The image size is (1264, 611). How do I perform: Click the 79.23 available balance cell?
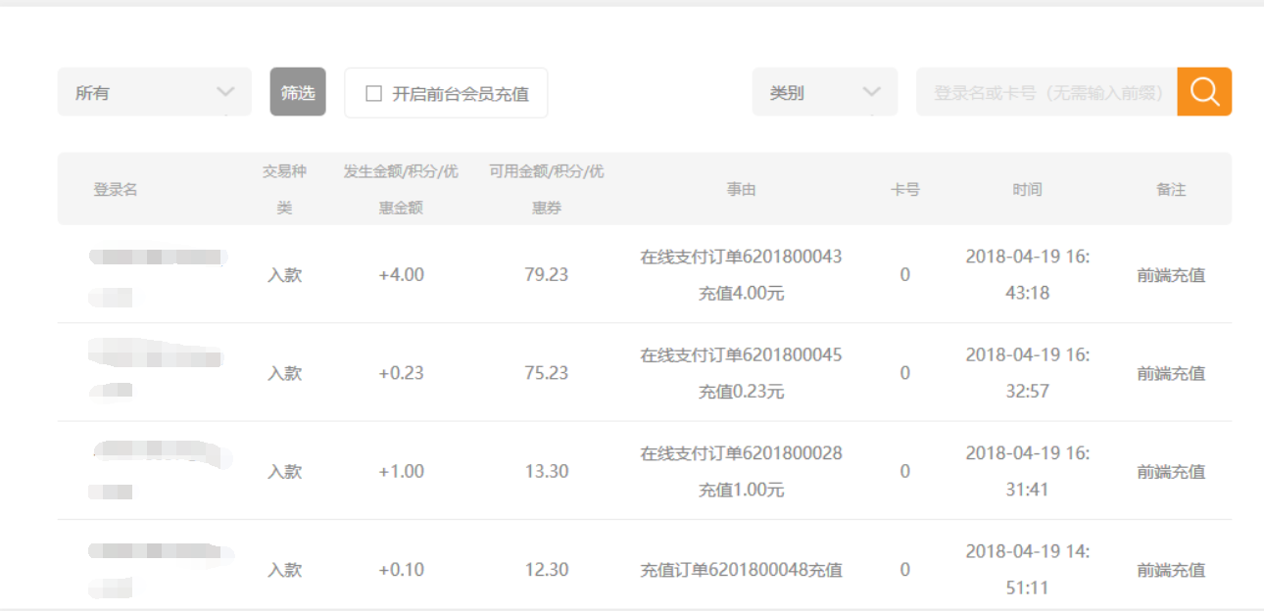point(546,275)
